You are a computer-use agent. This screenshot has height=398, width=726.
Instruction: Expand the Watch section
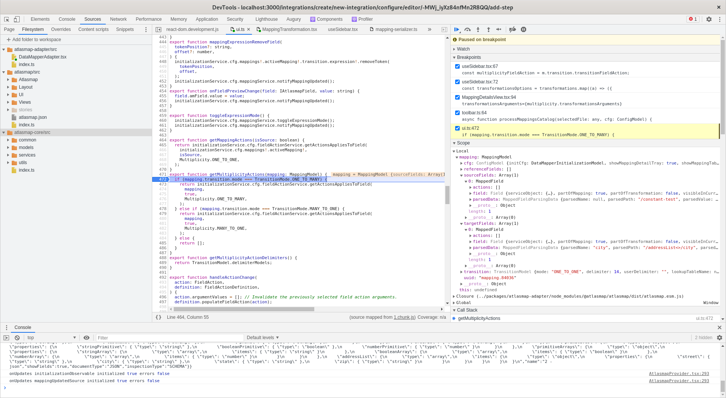(x=463, y=49)
